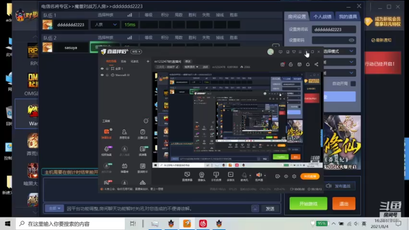
Task: Click the 修仙 game advertisement banner
Action: point(342,143)
